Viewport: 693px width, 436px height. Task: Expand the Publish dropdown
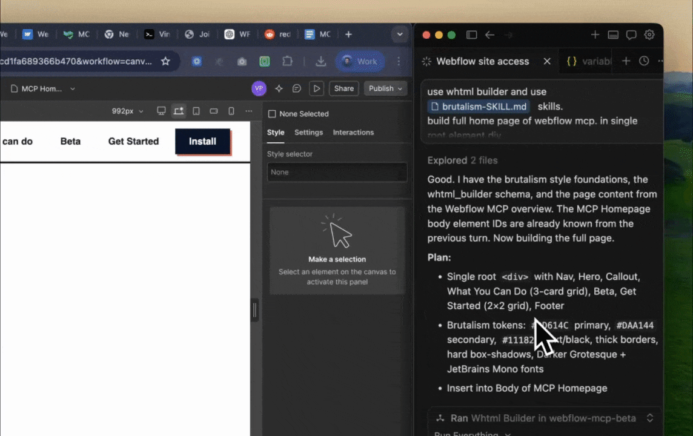399,88
